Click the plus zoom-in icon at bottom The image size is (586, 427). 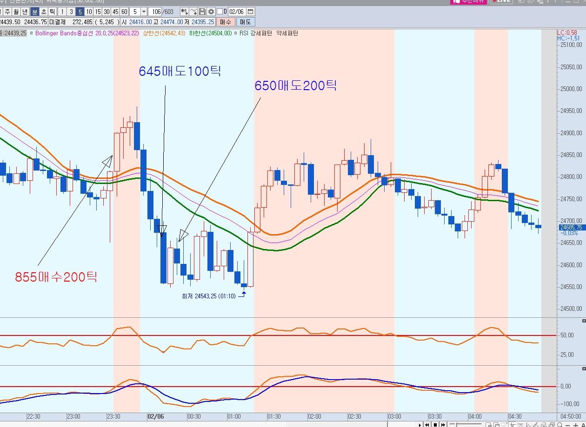(576, 425)
